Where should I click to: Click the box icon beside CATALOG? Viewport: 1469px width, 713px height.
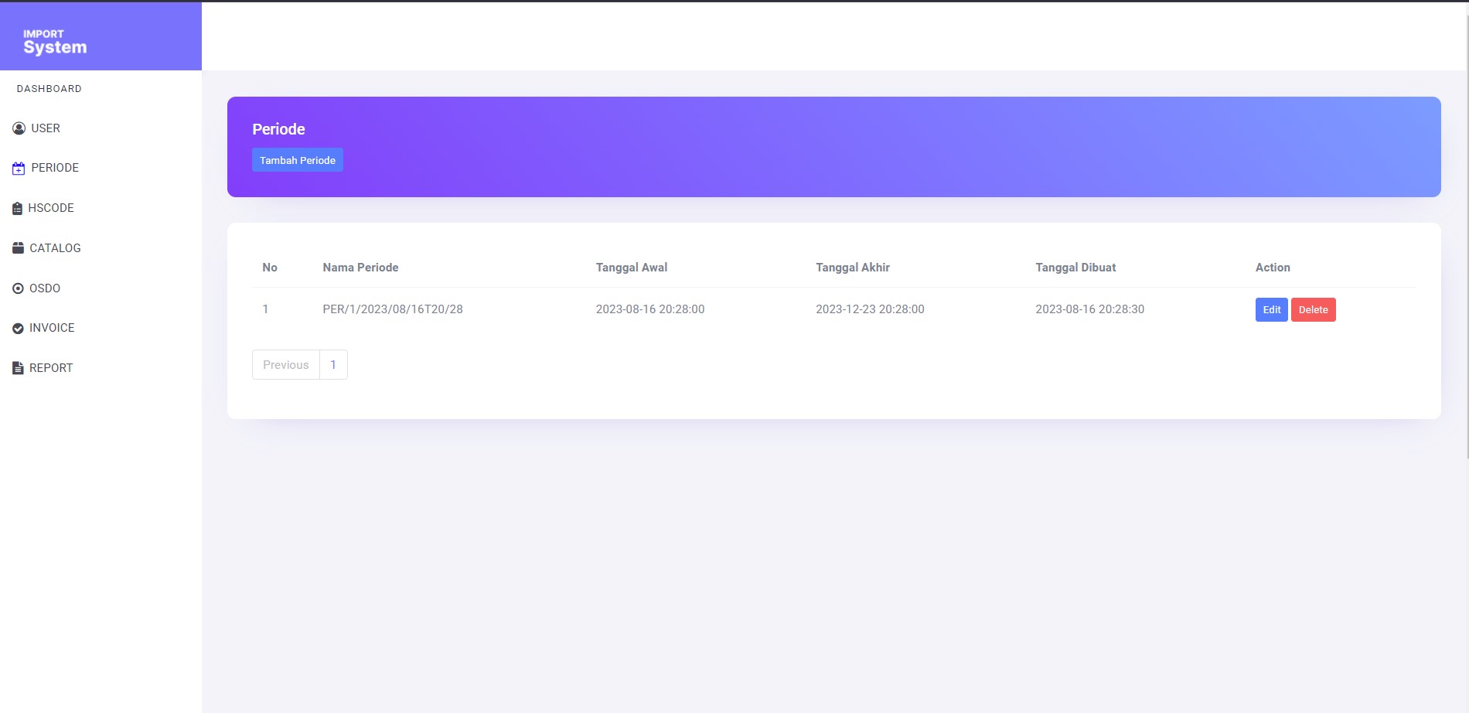19,248
